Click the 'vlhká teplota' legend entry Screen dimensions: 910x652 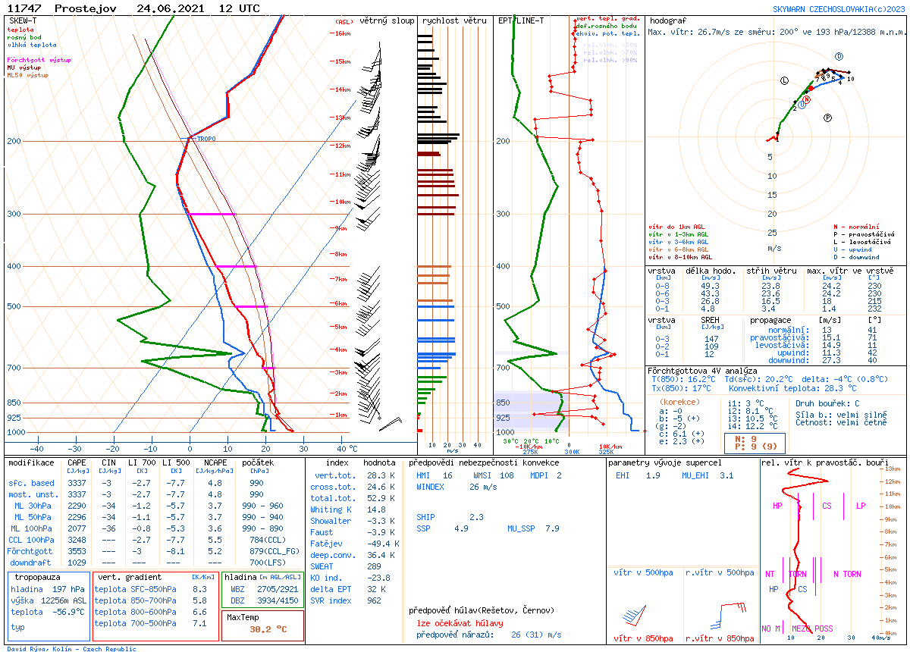(x=30, y=45)
